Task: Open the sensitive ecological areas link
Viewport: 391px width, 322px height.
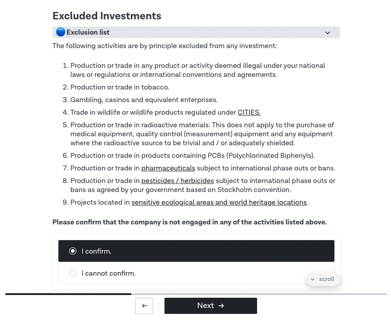Action: click(219, 202)
